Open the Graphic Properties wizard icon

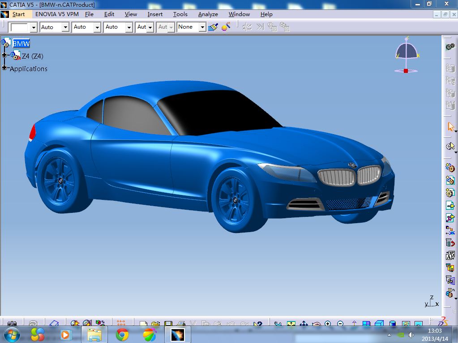(x=226, y=27)
